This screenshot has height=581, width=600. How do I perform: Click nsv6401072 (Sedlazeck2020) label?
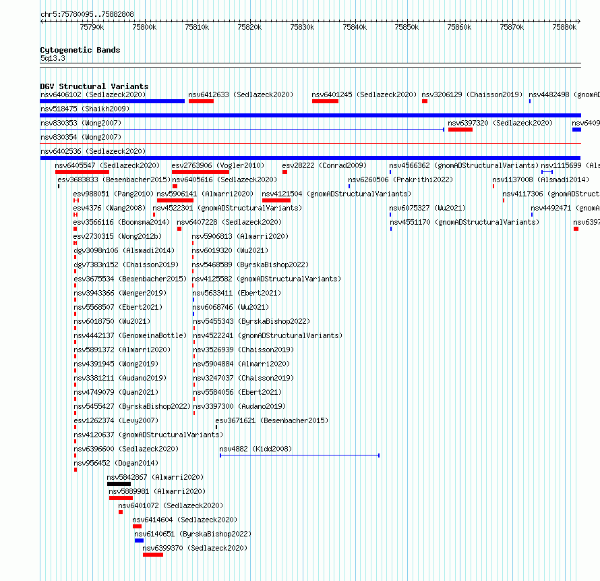[171, 505]
